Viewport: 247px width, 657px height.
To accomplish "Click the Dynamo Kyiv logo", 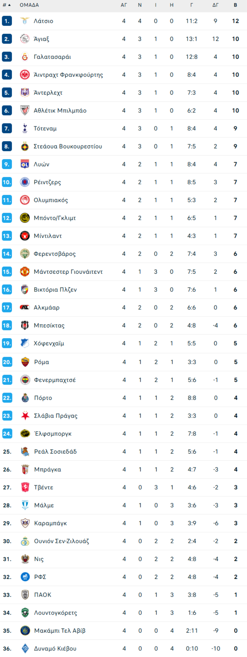I will tap(25, 648).
